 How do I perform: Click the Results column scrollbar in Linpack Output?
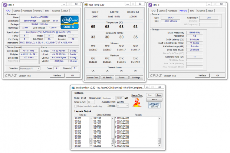point(159,132)
